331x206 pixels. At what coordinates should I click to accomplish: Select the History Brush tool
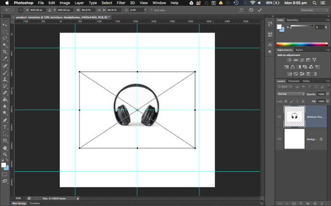(5, 87)
